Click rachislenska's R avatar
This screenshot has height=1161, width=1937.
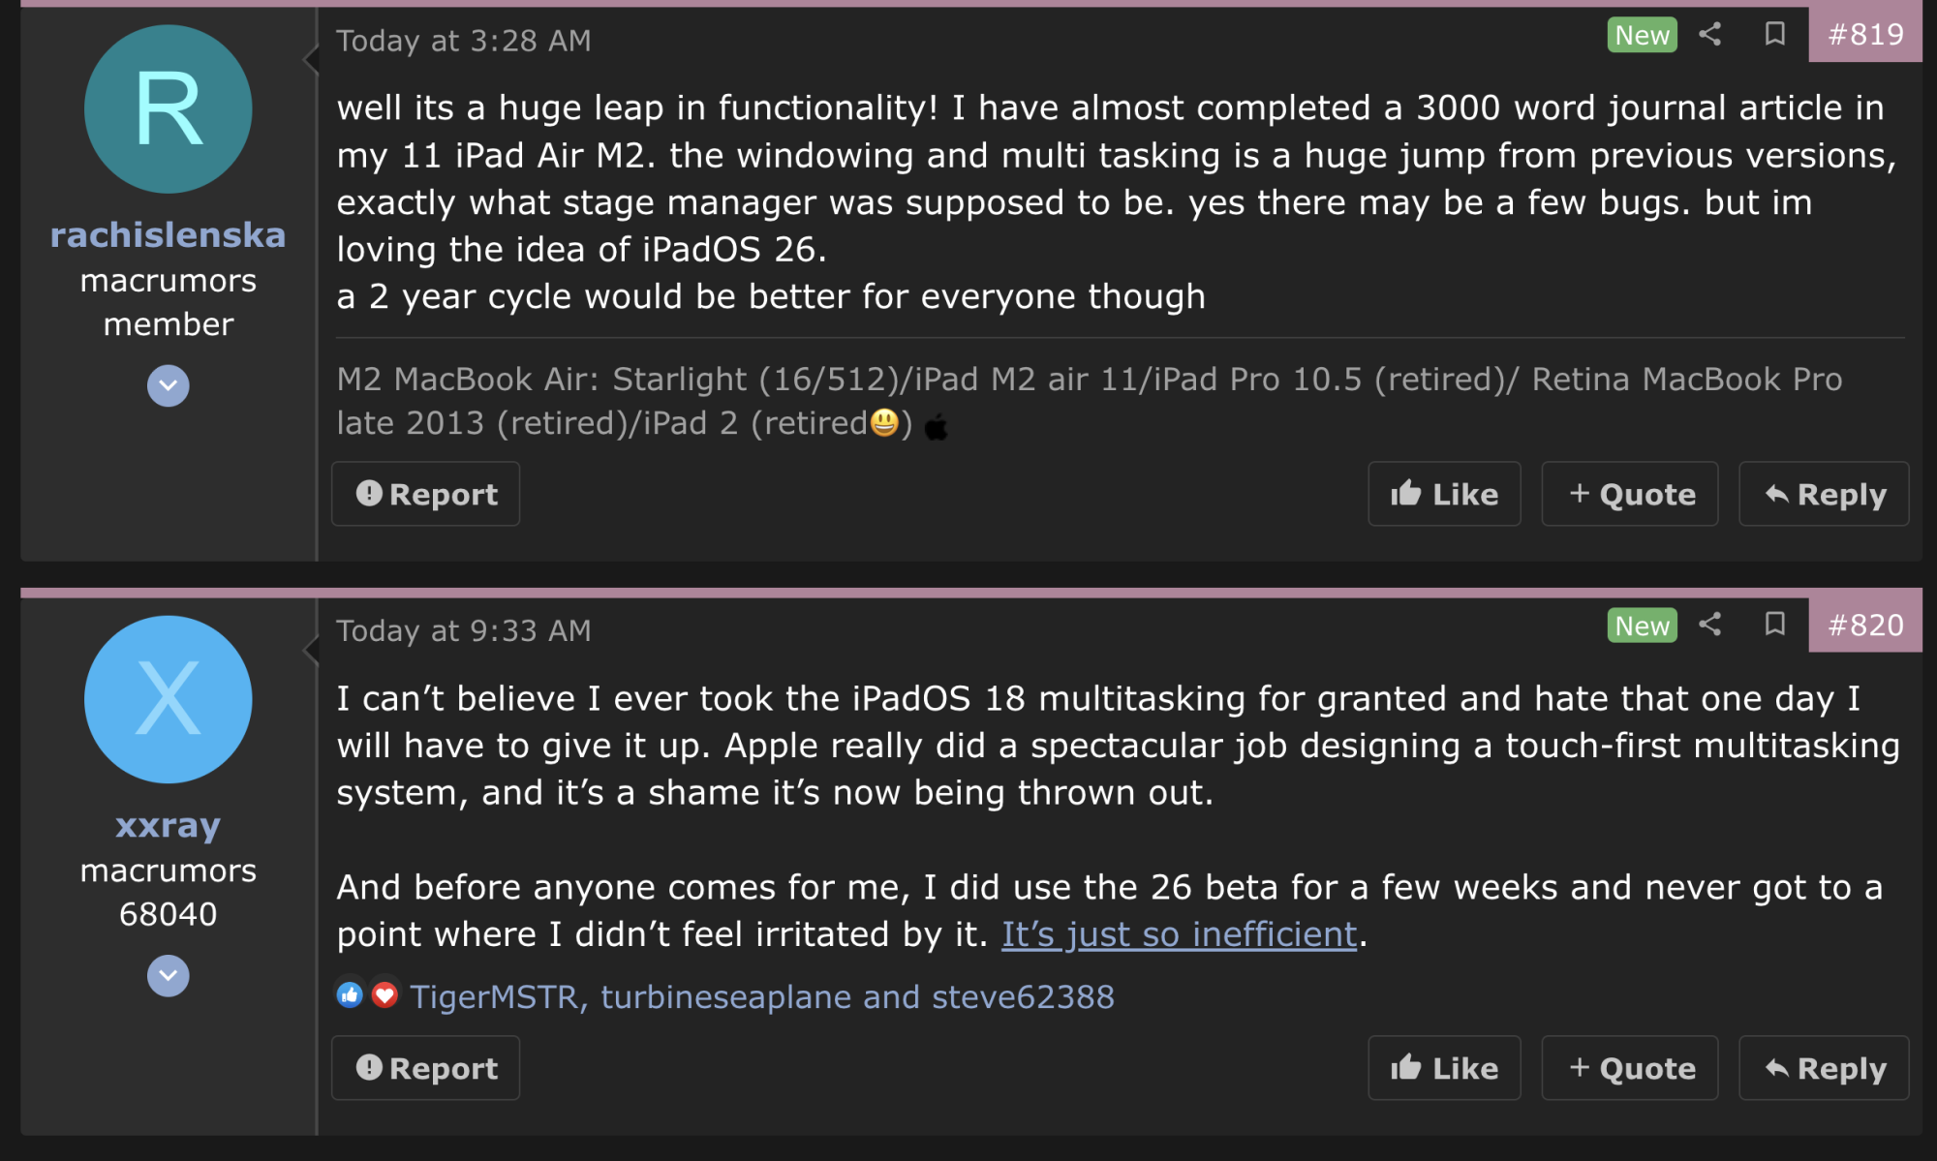(169, 109)
